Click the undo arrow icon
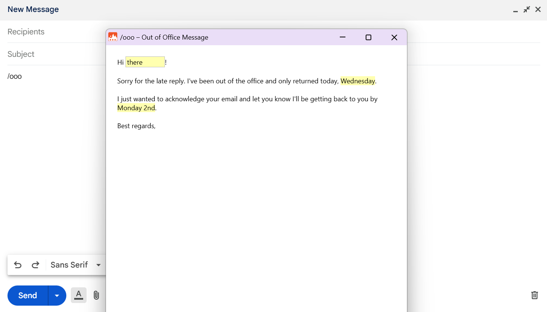Screen dimensions: 547x312 tap(18, 265)
